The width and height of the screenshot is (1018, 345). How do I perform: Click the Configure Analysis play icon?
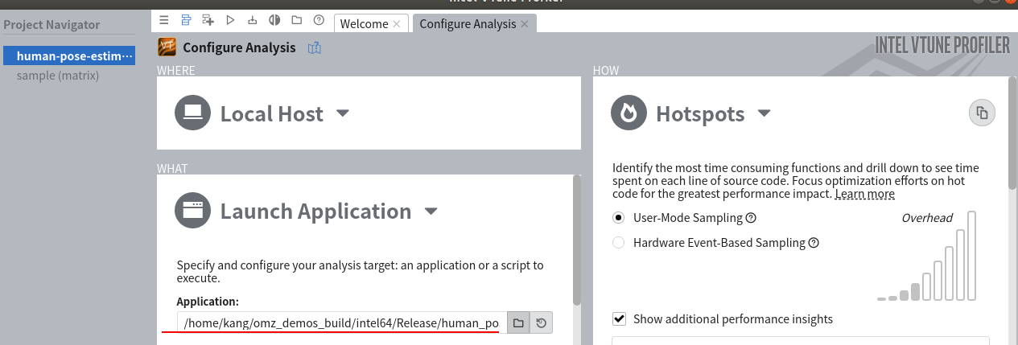coord(230,20)
